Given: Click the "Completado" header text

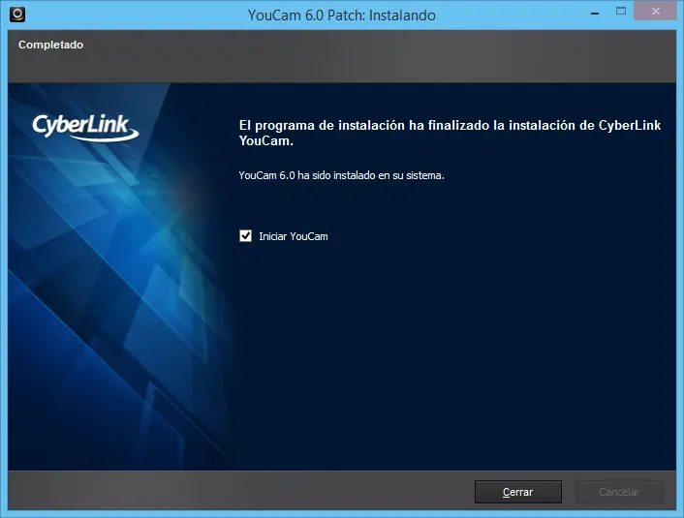Looking at the screenshot, I should [x=50, y=45].
